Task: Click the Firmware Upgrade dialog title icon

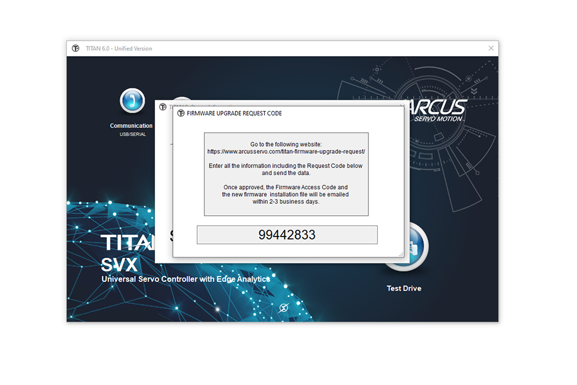Action: (181, 113)
